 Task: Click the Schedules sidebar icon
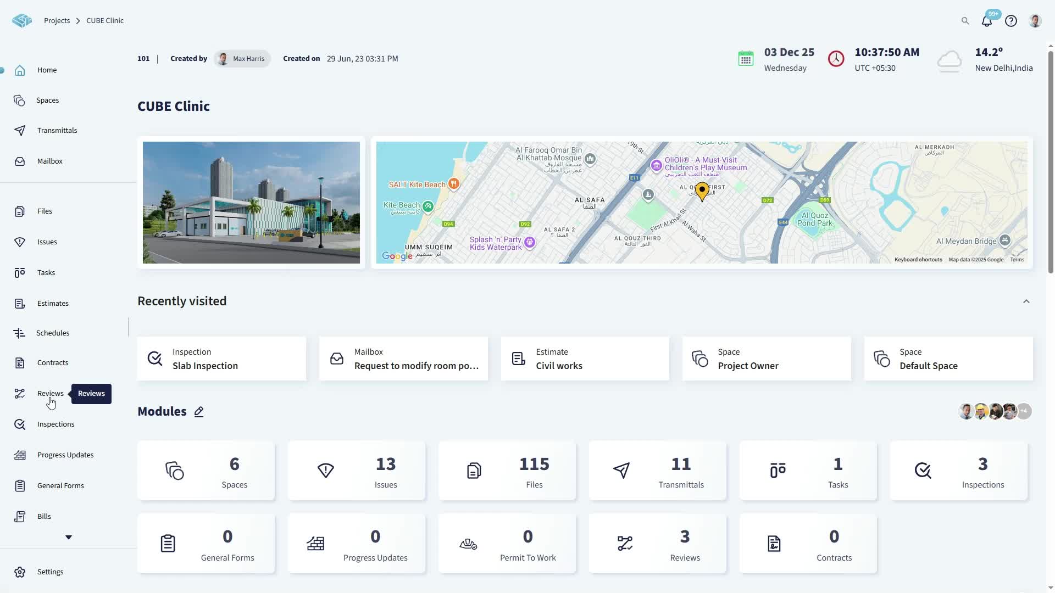[x=20, y=333]
